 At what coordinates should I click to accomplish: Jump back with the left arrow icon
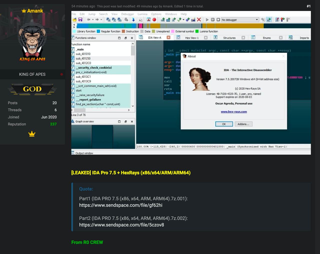tap(88, 20)
